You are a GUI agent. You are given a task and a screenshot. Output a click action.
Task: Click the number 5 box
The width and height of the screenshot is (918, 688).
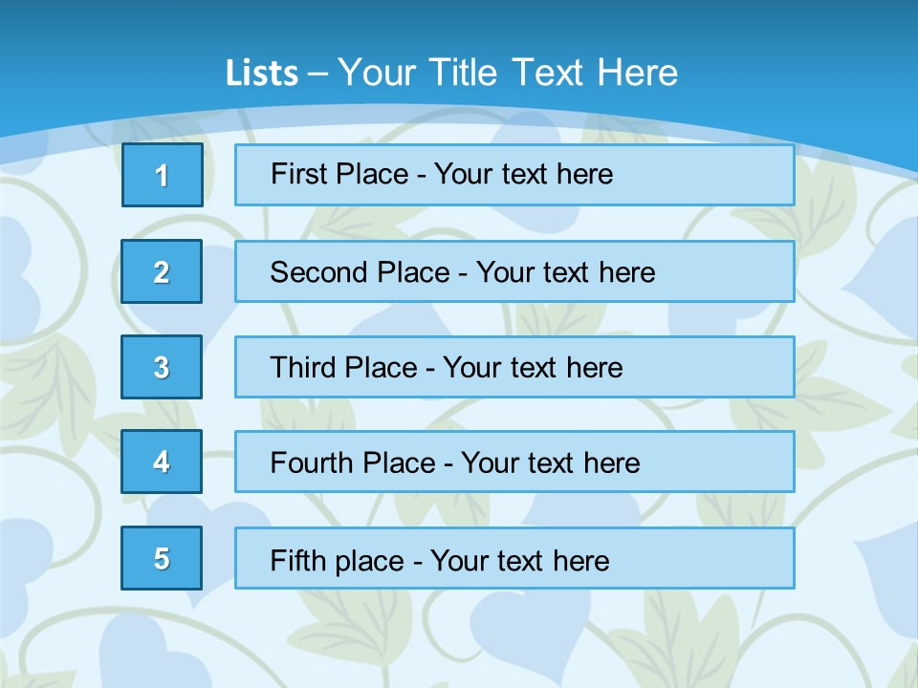pos(162,558)
